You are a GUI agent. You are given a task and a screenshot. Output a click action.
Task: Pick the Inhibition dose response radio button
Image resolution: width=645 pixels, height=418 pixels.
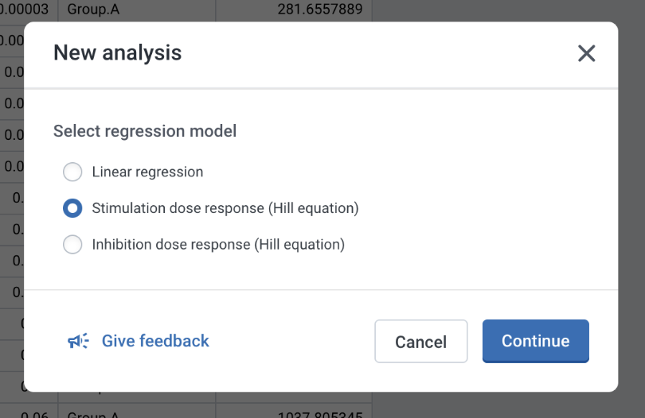tap(72, 245)
